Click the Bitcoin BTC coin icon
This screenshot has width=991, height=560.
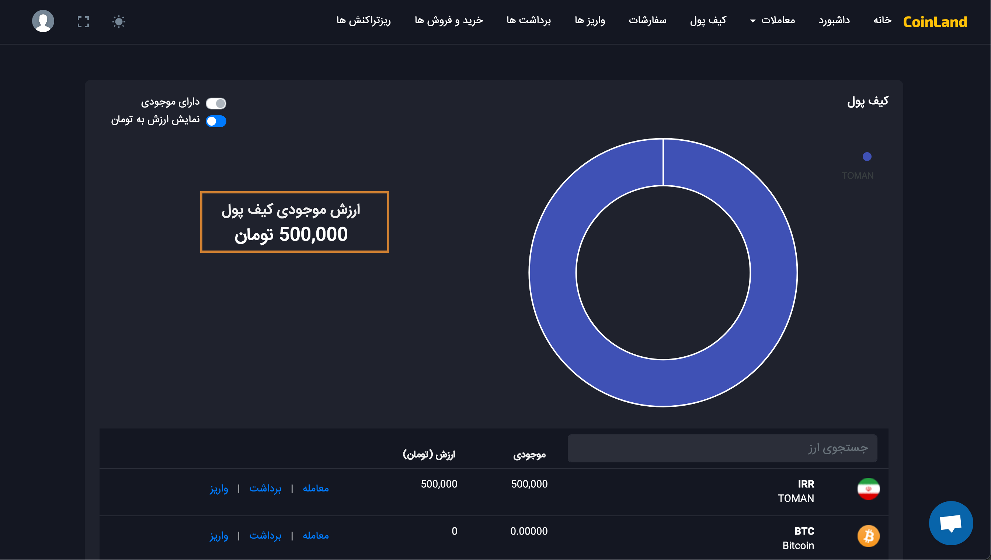tap(868, 536)
